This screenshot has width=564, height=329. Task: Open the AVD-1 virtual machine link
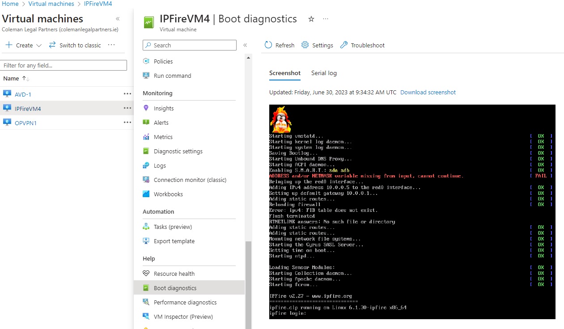(x=23, y=94)
